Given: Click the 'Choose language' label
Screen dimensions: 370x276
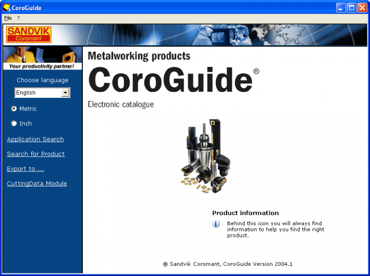Looking at the screenshot, I should (x=43, y=80).
